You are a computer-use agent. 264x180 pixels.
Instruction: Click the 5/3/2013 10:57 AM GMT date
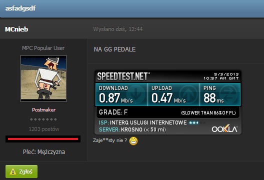click(221, 76)
